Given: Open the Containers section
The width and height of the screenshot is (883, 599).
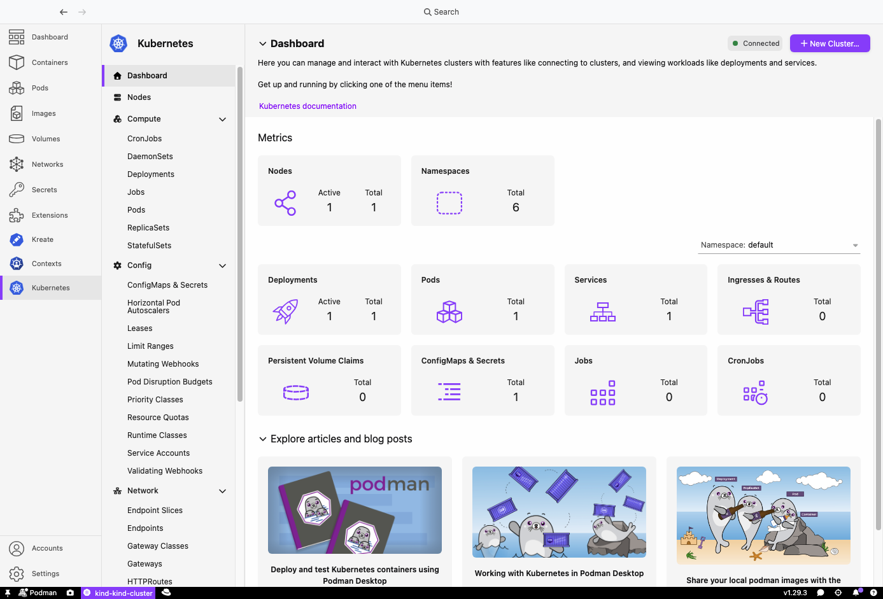Looking at the screenshot, I should coord(50,62).
